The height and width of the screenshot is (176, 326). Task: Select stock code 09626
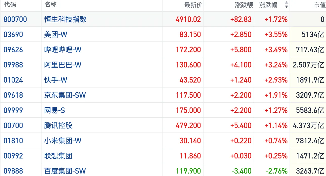[13, 50]
